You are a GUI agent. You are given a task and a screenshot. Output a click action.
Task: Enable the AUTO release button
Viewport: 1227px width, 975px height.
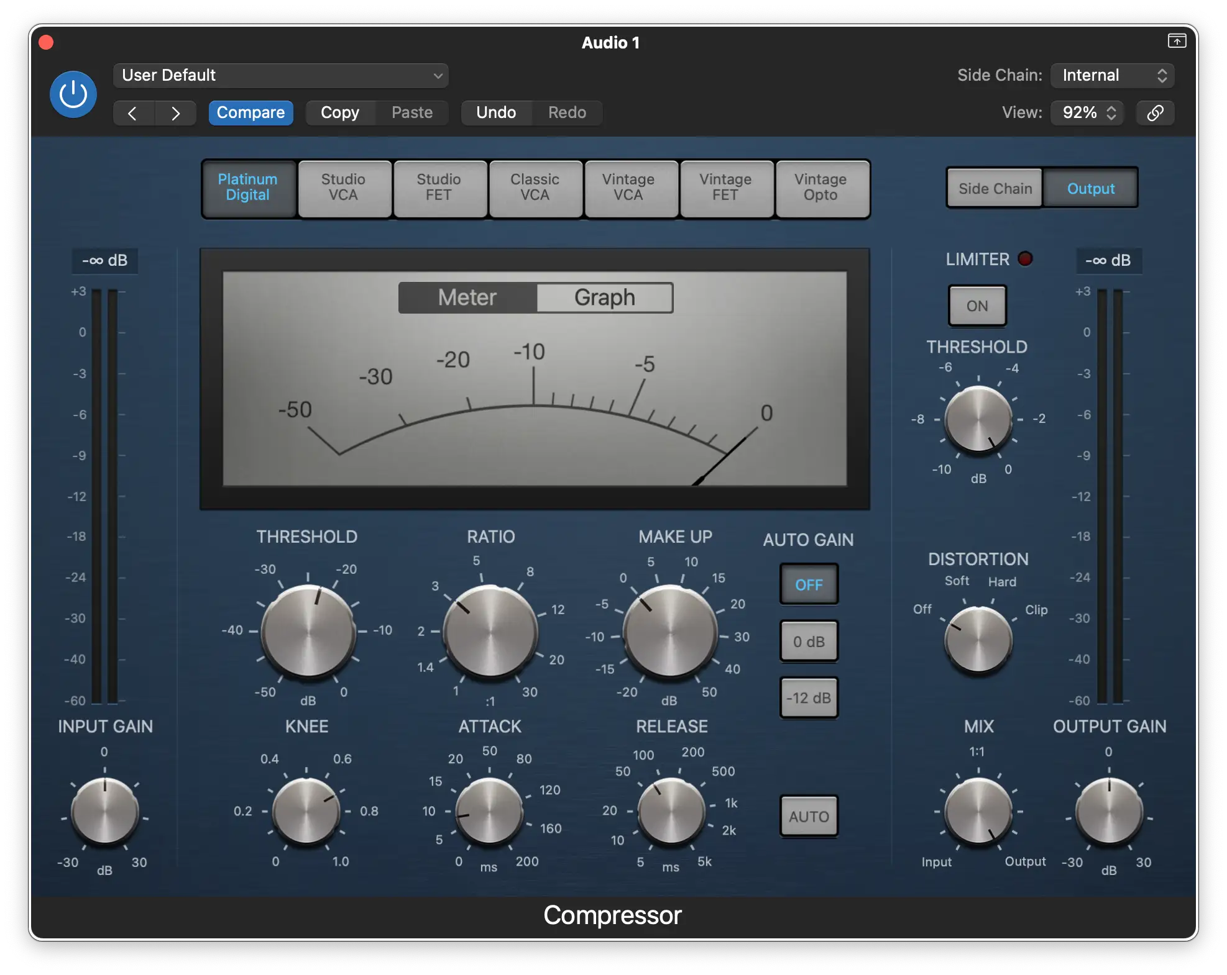809,816
